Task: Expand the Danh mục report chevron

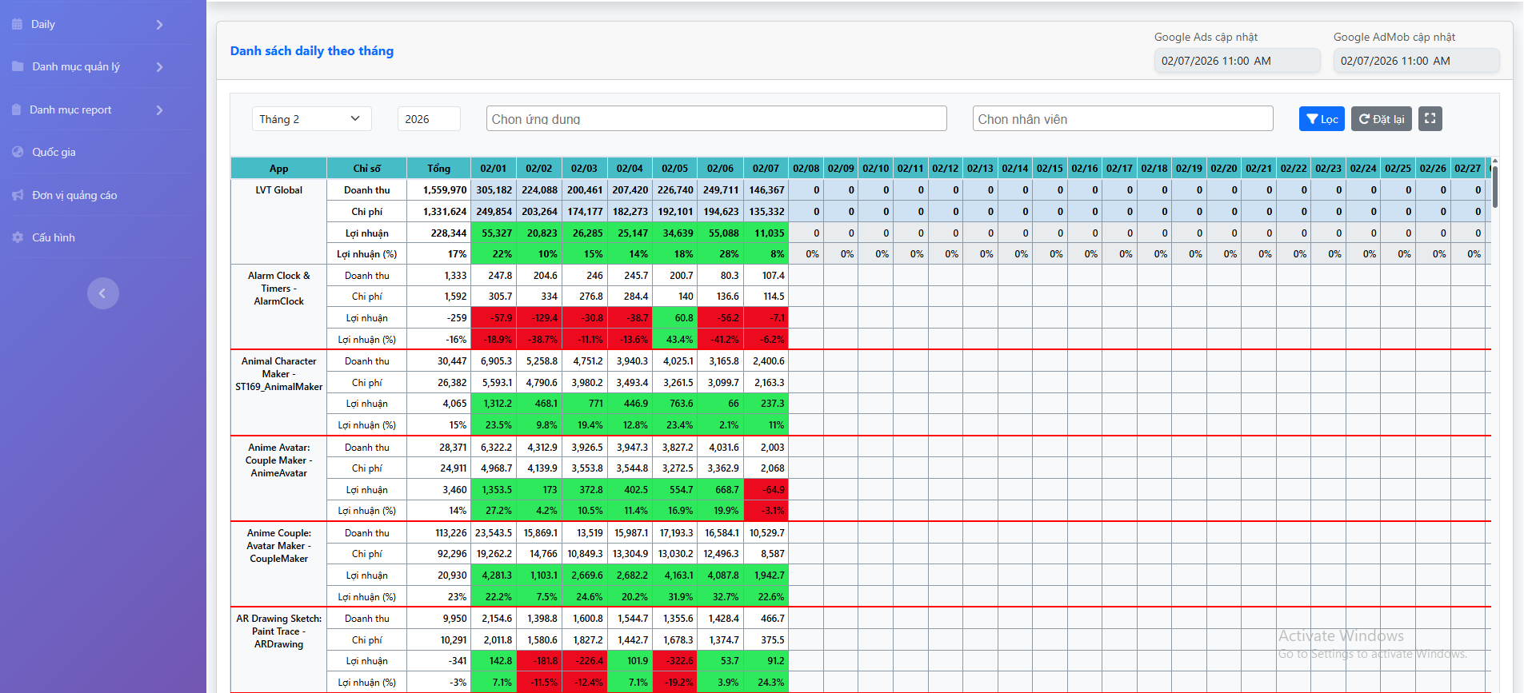Action: point(159,110)
